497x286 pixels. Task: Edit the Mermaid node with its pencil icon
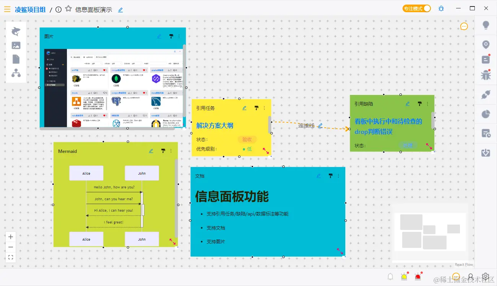click(151, 151)
